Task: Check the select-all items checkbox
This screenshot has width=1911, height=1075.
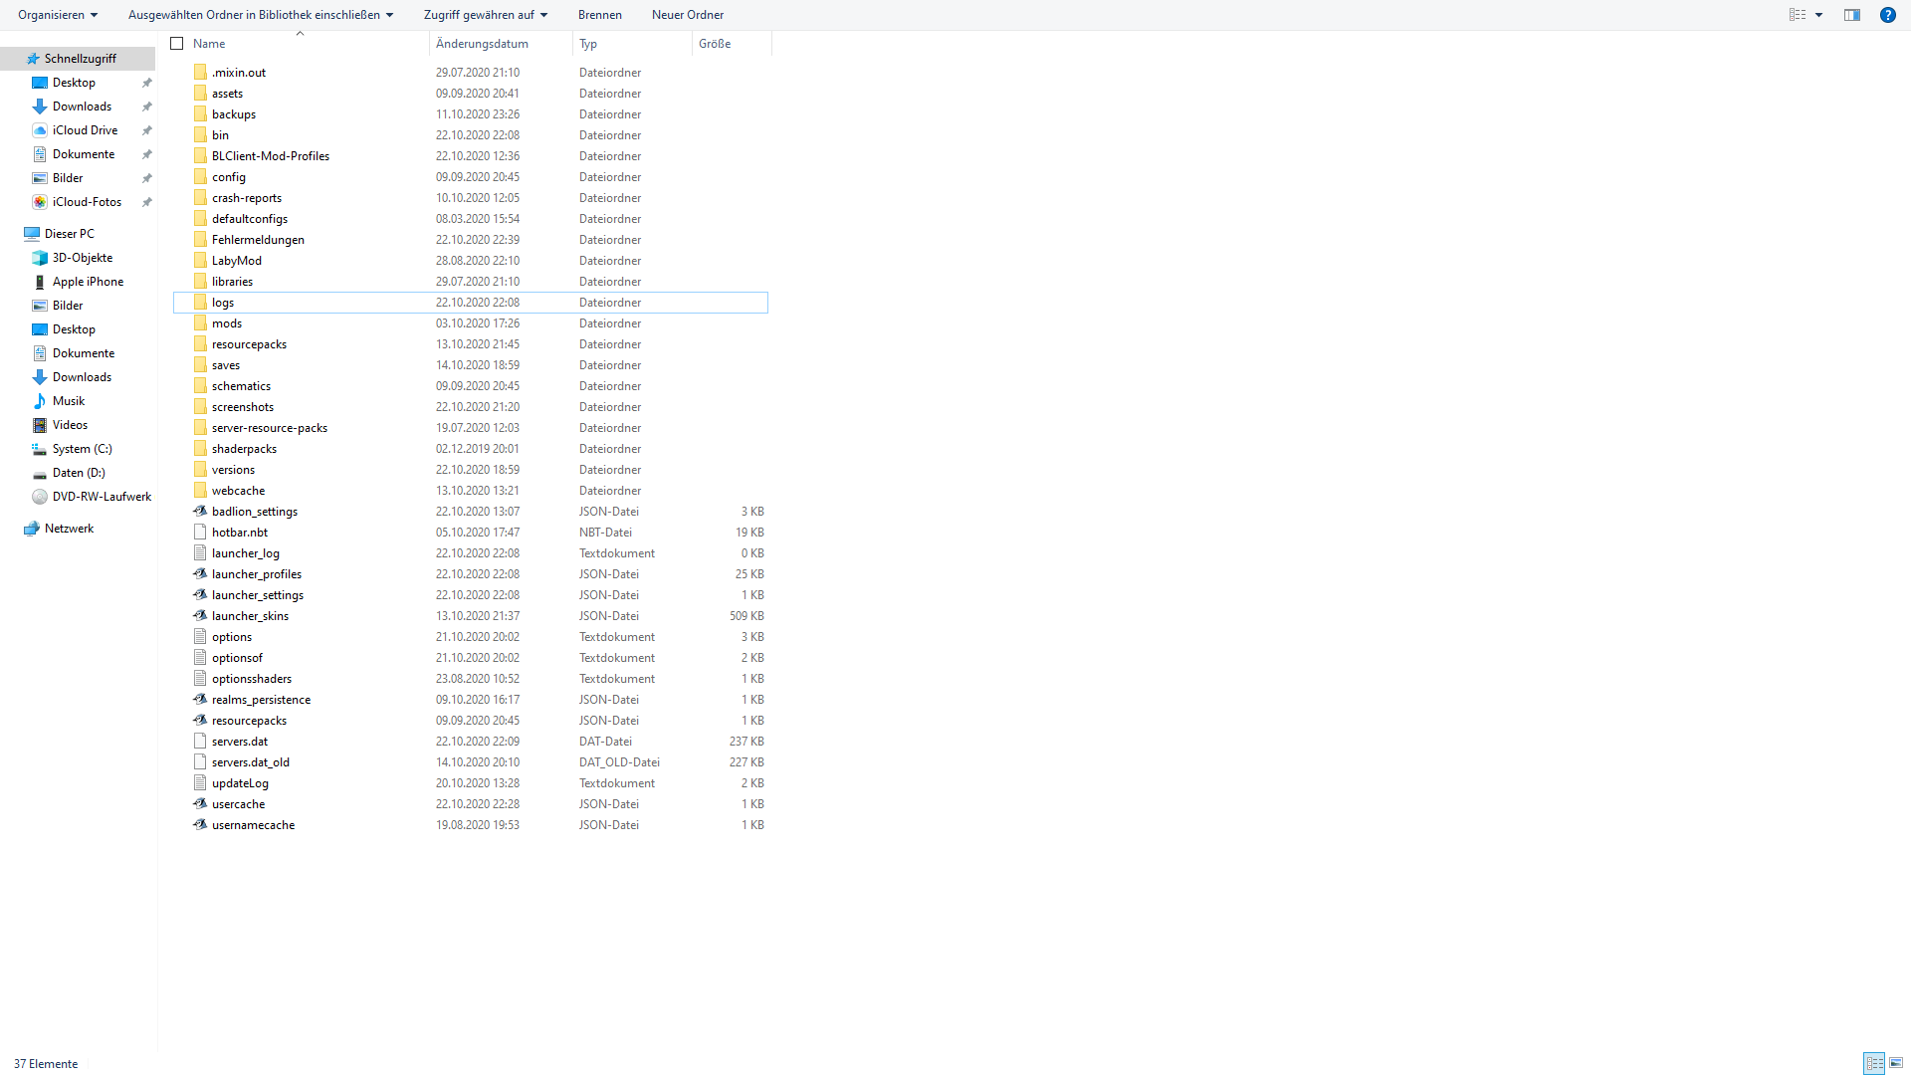Action: pos(177,44)
